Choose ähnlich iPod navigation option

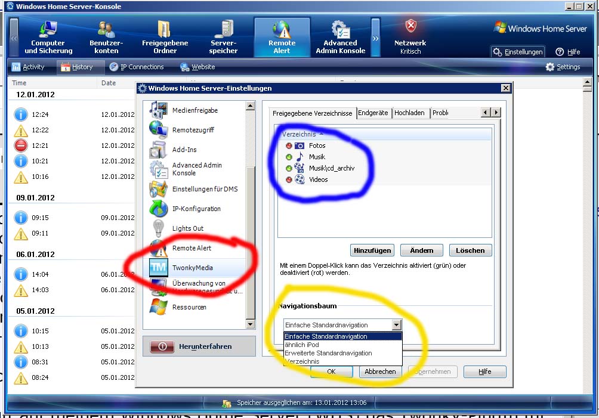(302, 345)
